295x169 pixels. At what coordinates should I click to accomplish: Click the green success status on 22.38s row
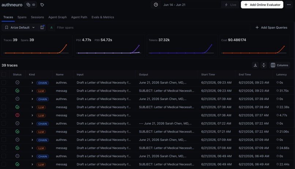[x=17, y=107]
